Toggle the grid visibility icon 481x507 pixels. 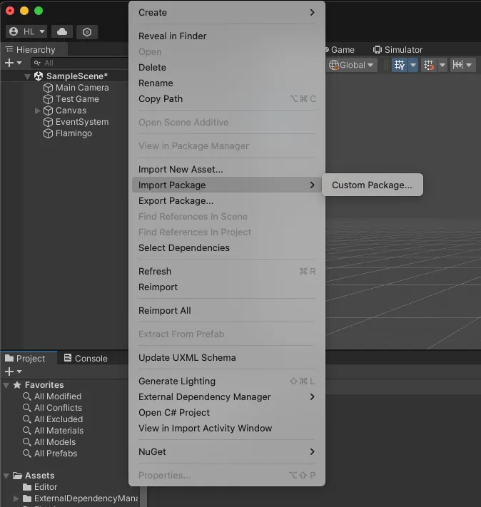coord(400,65)
